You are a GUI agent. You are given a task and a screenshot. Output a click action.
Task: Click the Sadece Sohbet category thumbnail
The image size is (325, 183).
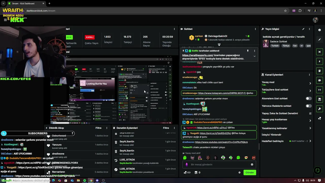266,43
